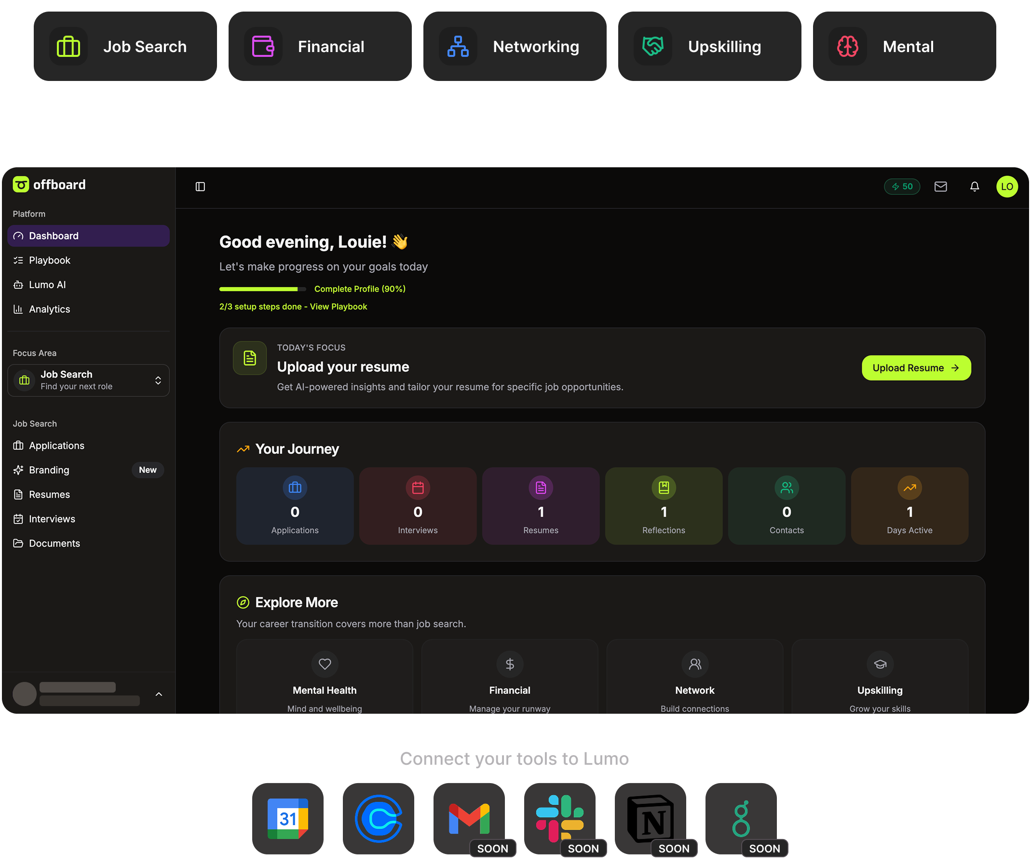Click the Upload Resume button
The height and width of the screenshot is (866, 1031).
pos(916,368)
